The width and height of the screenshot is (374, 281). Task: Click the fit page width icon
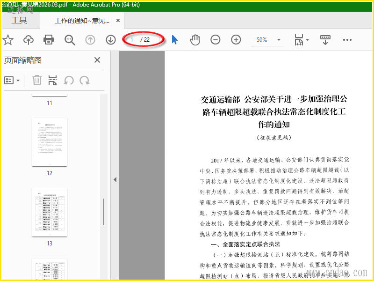299,40
